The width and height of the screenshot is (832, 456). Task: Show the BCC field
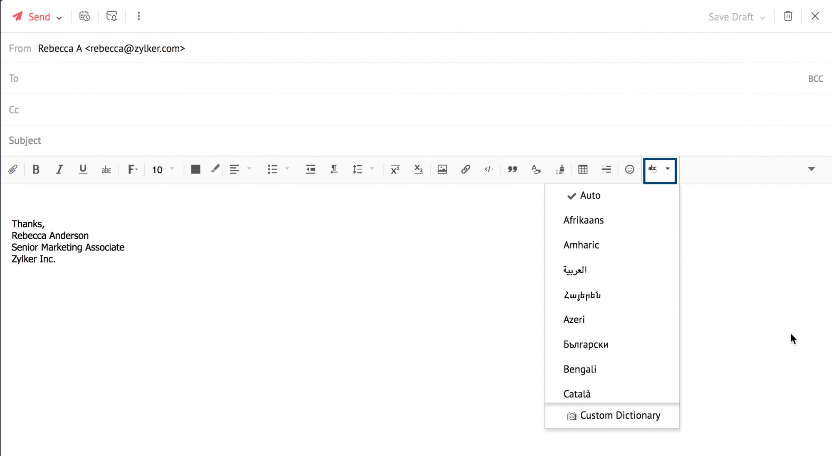815,79
